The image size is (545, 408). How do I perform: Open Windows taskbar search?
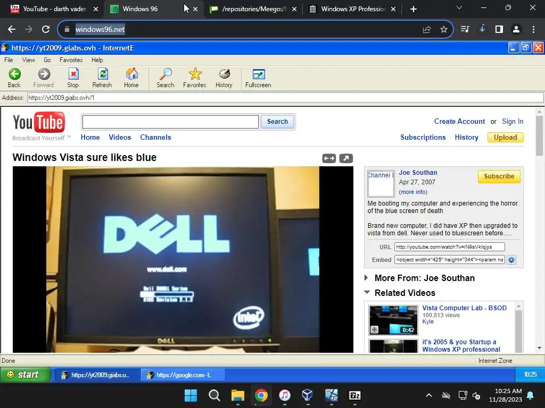[214, 395]
